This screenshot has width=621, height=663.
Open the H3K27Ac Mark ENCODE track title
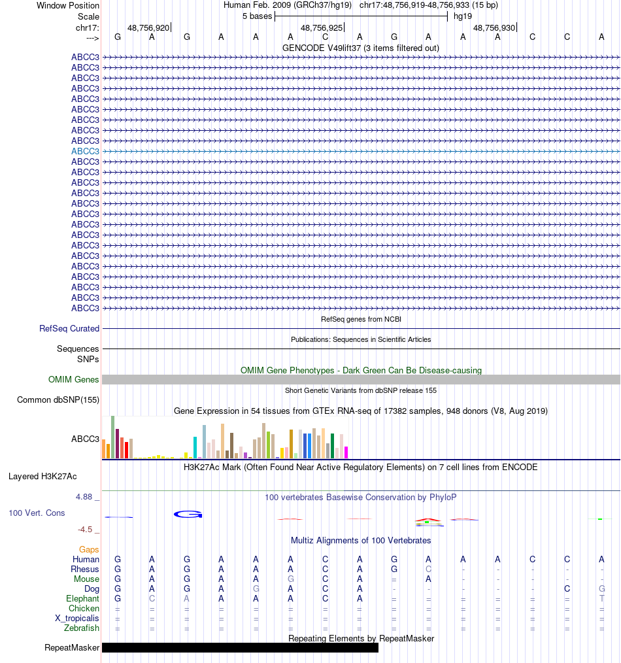[x=361, y=467]
